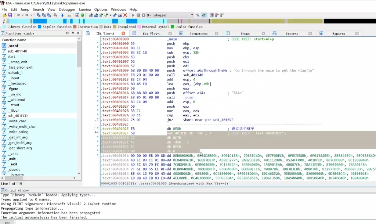This screenshot has width=376, height=224.
Task: Click the Regular function legend color swatch
Action: coord(40,27)
